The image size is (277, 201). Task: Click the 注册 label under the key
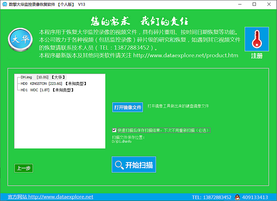coord(257,56)
